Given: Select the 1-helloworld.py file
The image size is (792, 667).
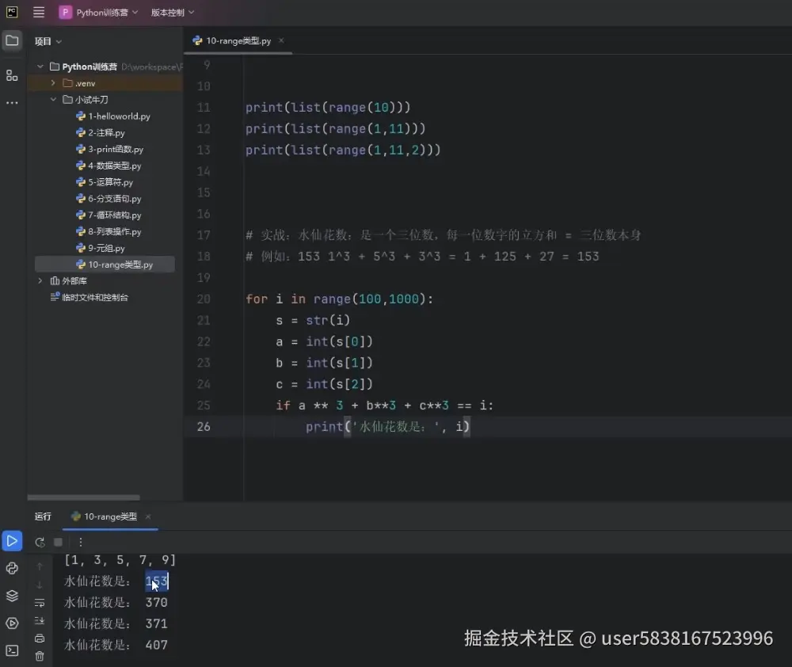Looking at the screenshot, I should [x=114, y=116].
